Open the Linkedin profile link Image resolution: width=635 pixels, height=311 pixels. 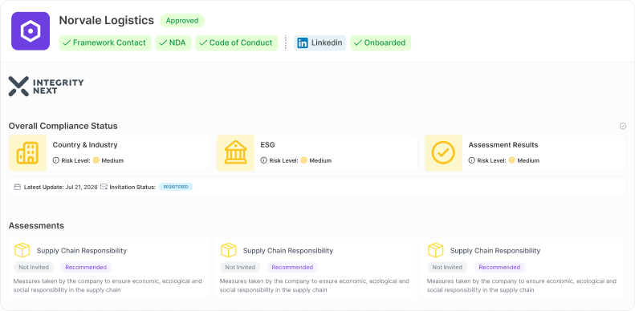point(320,42)
